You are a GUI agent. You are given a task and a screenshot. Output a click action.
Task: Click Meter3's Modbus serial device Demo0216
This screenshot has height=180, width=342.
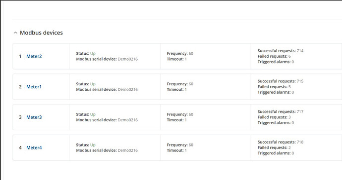click(127, 120)
